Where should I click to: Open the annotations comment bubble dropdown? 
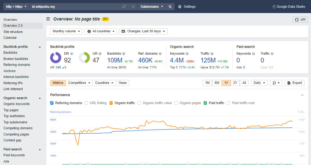point(276,83)
